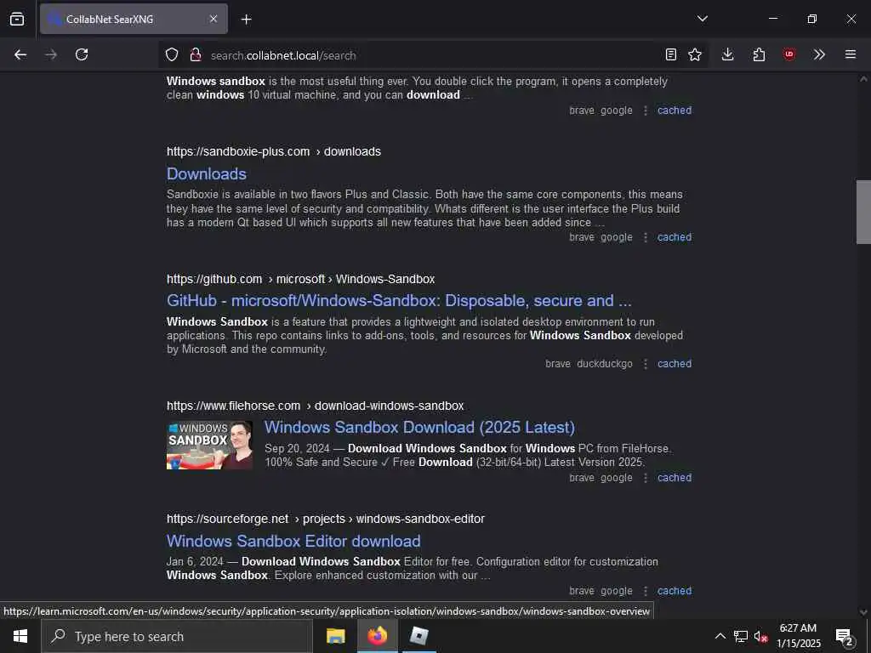Open Windows Sandbox Editor download link
Screen dimensions: 871x653
[x=293, y=541]
